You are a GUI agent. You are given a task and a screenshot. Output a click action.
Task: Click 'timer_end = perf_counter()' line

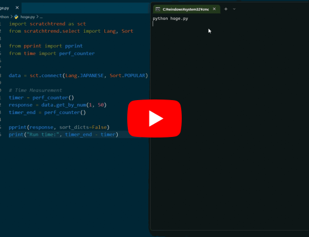point(47,112)
